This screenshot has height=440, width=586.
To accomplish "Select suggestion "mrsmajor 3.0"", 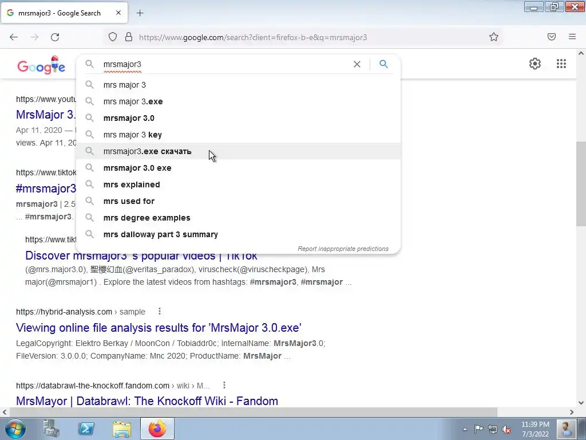I will (238, 118).
